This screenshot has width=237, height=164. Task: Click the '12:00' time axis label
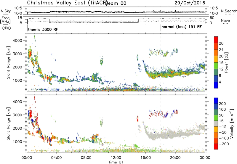(116, 158)
